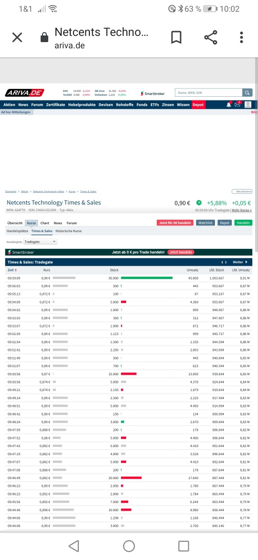Screen dimensions: 258x560
Task: Open the Handelsplatz Tradegate dropdown
Action: click(x=40, y=242)
